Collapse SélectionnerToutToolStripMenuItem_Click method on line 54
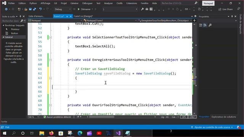The width and height of the screenshot is (244, 137). 50,37
